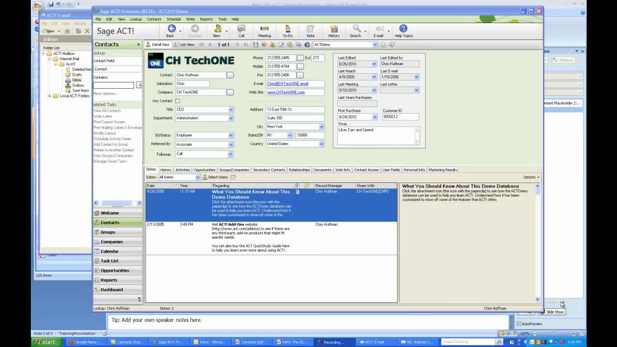Open Title dropdown showing CEO

click(230, 110)
